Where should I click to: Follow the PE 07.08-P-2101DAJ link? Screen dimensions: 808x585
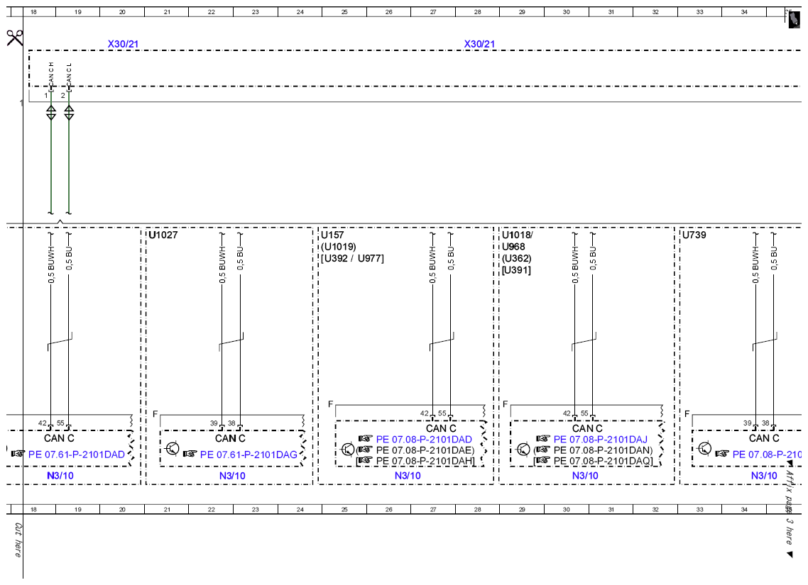pyautogui.click(x=601, y=440)
